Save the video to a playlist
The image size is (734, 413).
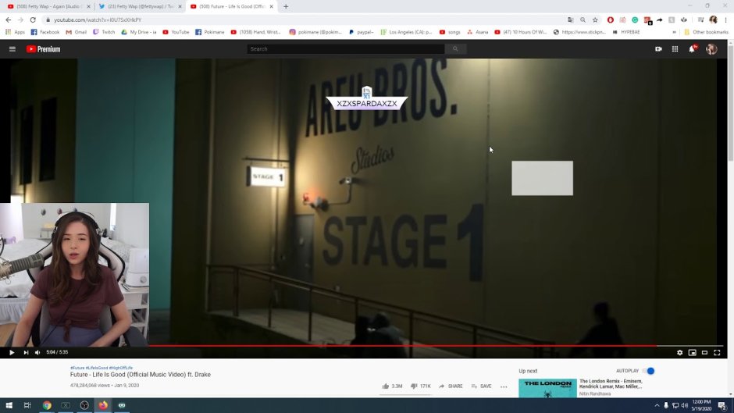(x=481, y=386)
